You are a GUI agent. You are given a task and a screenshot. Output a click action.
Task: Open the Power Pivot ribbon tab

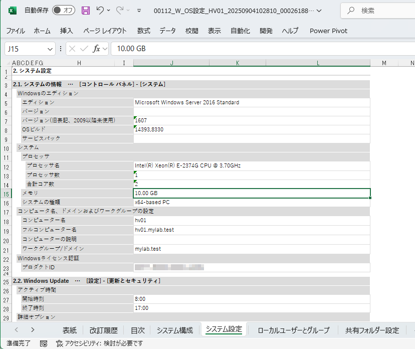(328, 31)
